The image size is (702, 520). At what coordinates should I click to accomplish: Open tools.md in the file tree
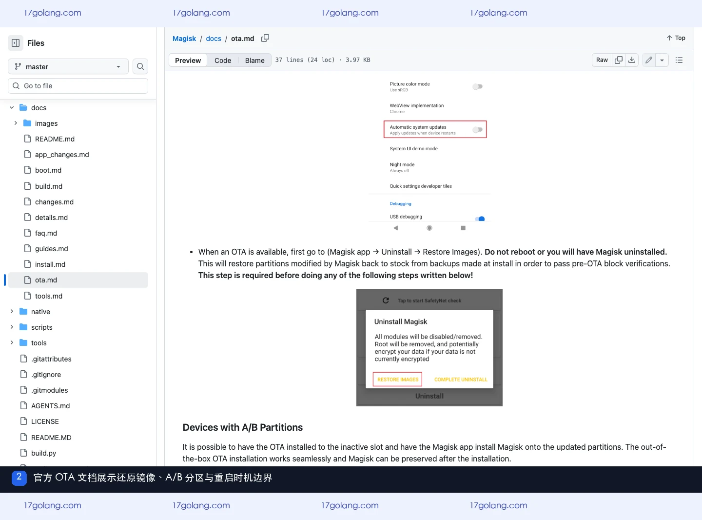[49, 296]
